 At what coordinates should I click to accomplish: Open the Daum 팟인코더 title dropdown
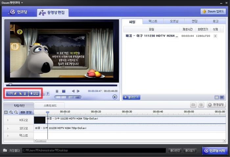click(x=22, y=3)
